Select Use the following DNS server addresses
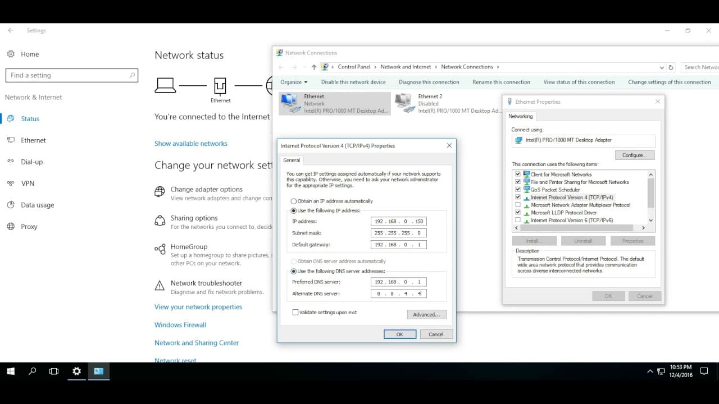 click(x=293, y=271)
